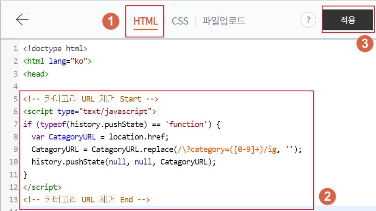Click the 'if (typeof(history.pushState)' line
The width and height of the screenshot is (376, 211).
[122, 124]
